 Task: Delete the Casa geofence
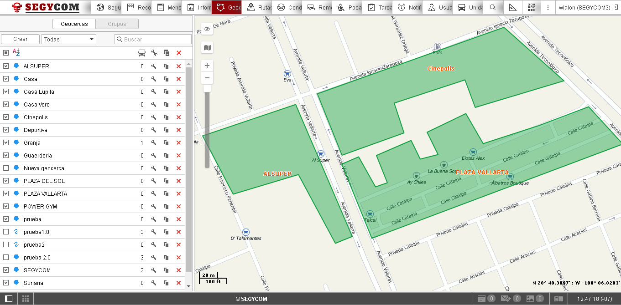(x=179, y=79)
